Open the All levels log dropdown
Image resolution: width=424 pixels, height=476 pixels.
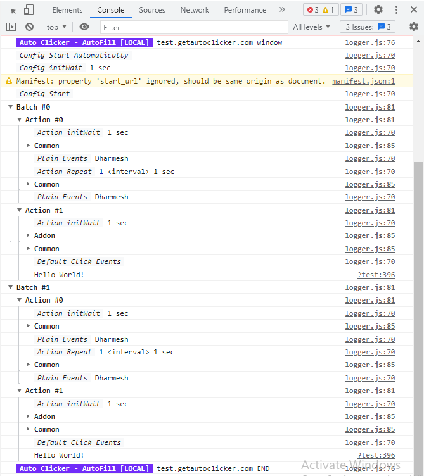click(312, 27)
